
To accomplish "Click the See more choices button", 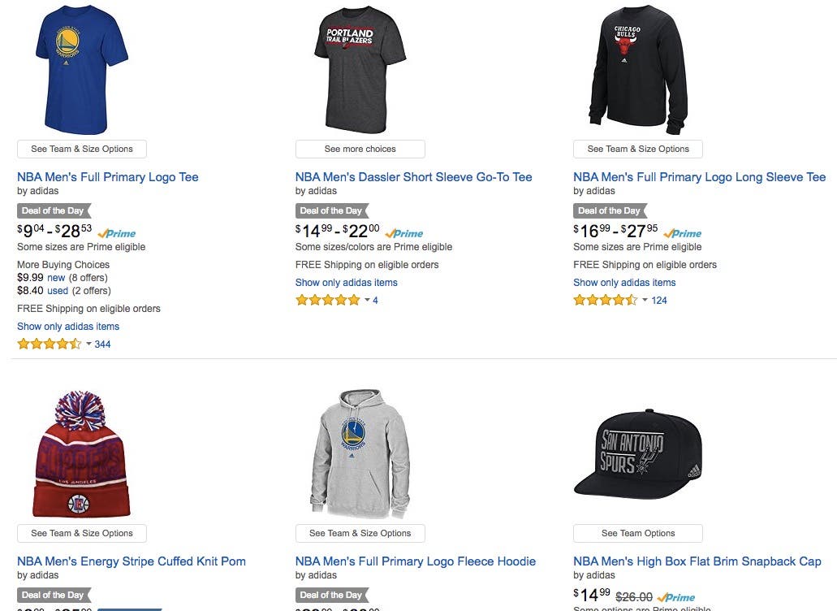I will (360, 149).
